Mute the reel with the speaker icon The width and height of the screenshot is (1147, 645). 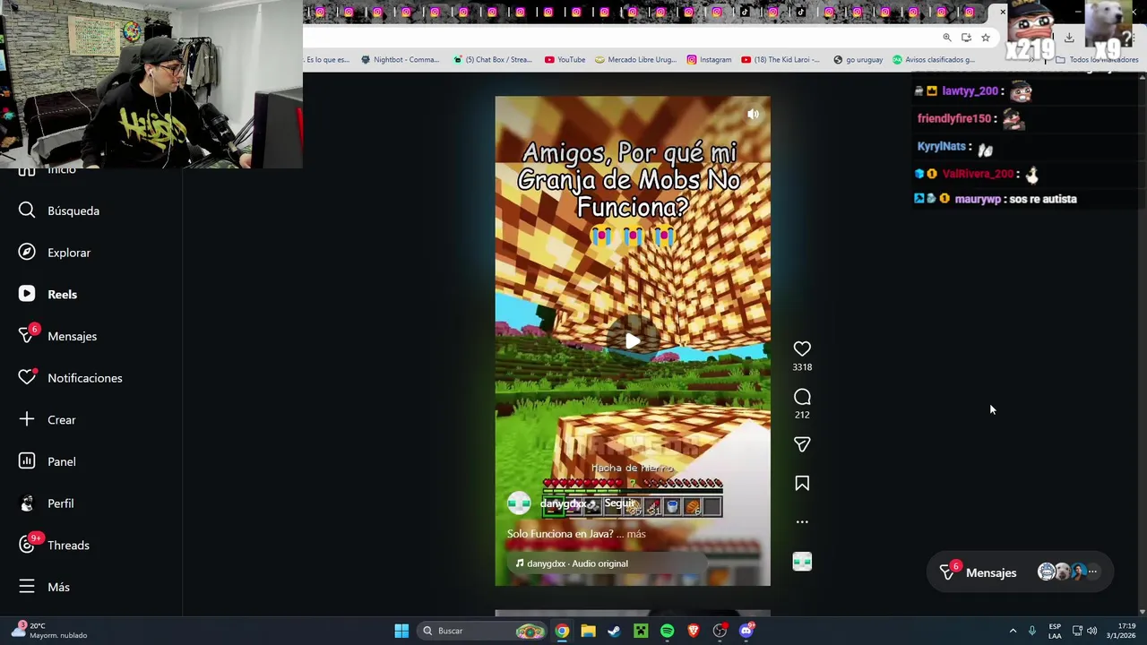pos(753,114)
